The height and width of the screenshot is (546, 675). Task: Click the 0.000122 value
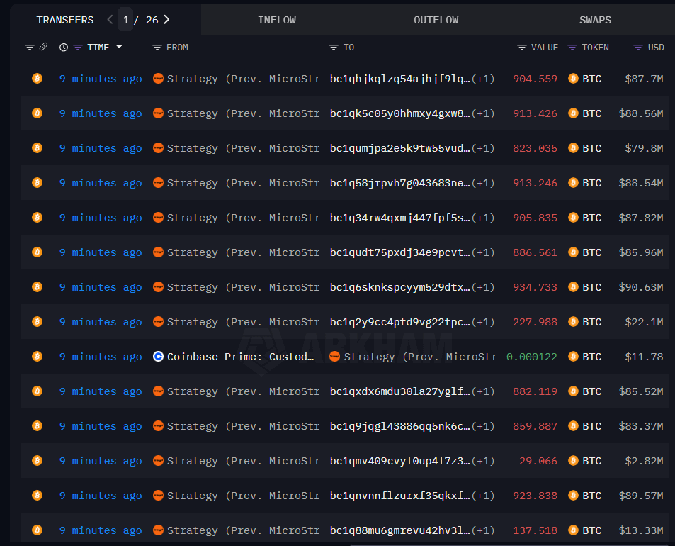532,357
